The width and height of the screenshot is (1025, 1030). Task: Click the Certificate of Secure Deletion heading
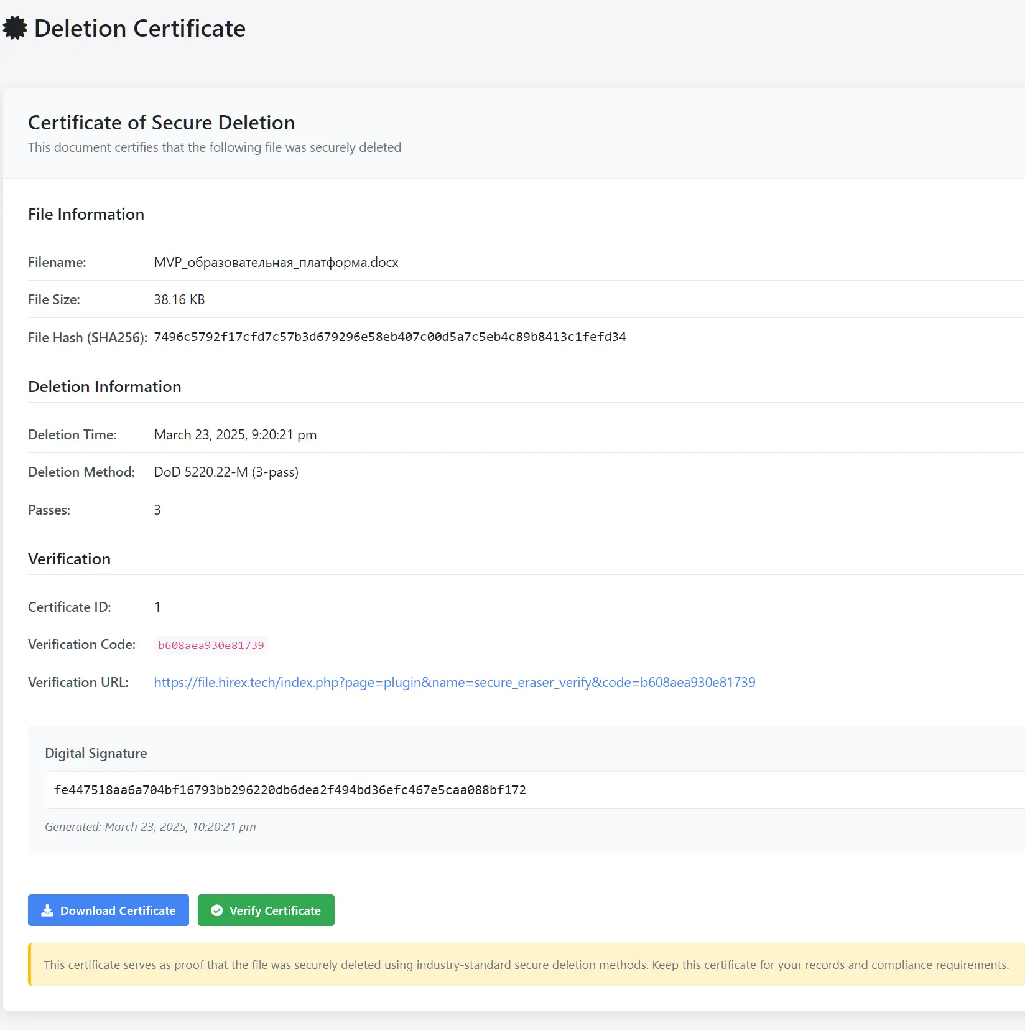click(x=161, y=123)
